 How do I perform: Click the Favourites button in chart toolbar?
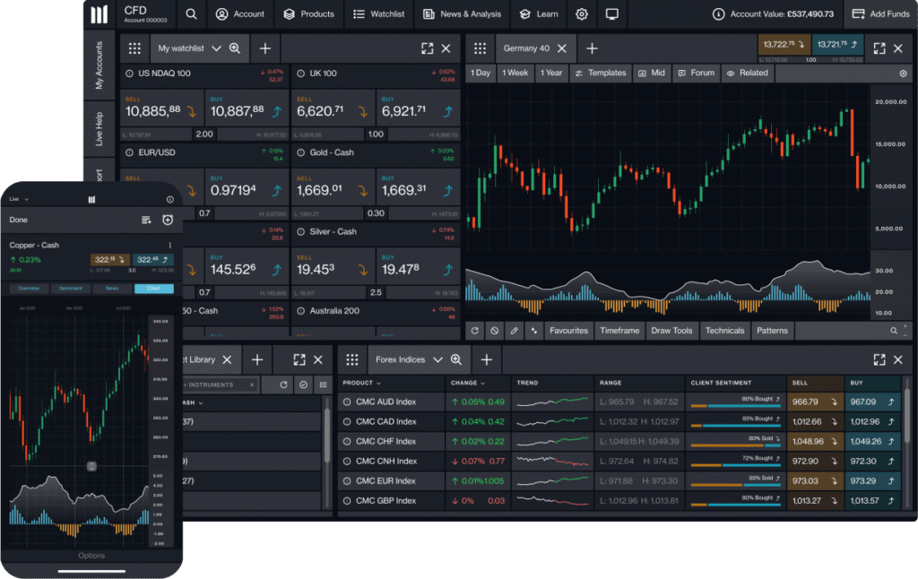tap(568, 331)
